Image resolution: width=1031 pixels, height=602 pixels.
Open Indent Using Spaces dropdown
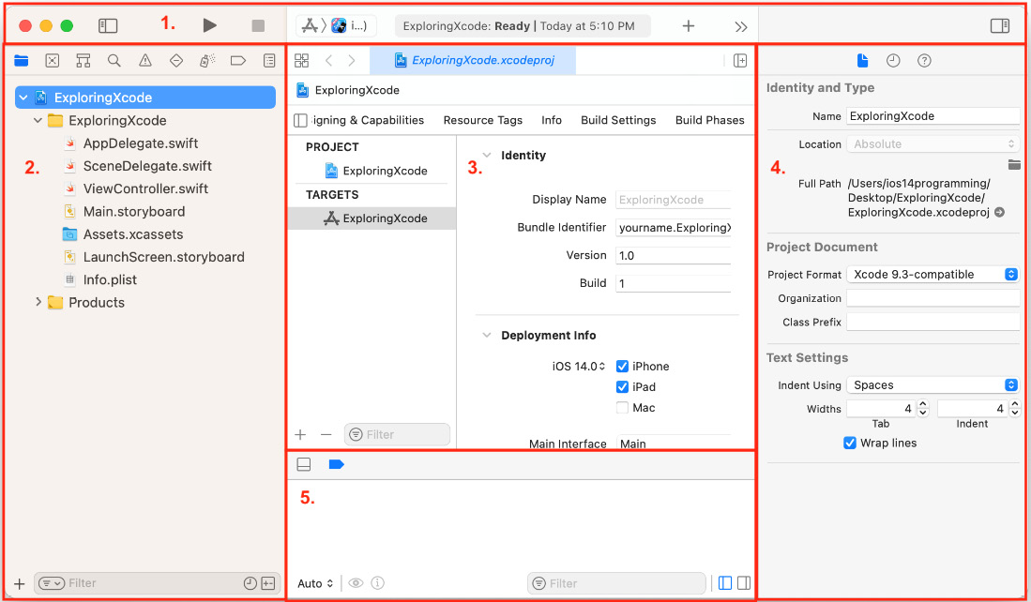[933, 385]
